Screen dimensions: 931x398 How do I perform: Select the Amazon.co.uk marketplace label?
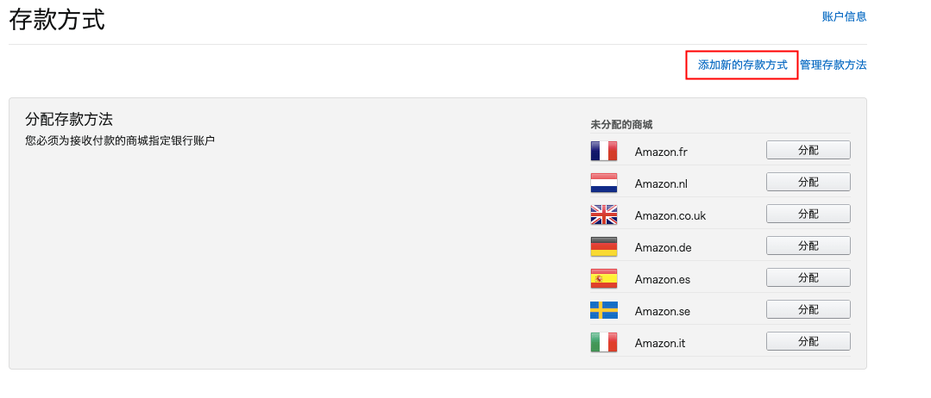point(670,215)
